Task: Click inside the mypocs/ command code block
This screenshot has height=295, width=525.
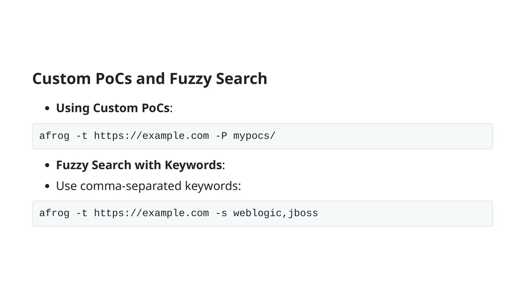Action: [262, 136]
